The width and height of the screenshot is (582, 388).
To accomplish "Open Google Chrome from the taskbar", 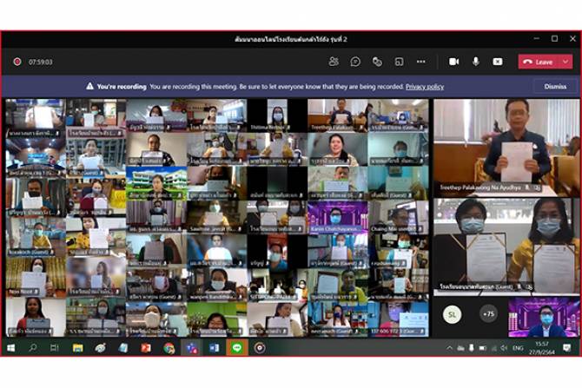I will point(169,348).
